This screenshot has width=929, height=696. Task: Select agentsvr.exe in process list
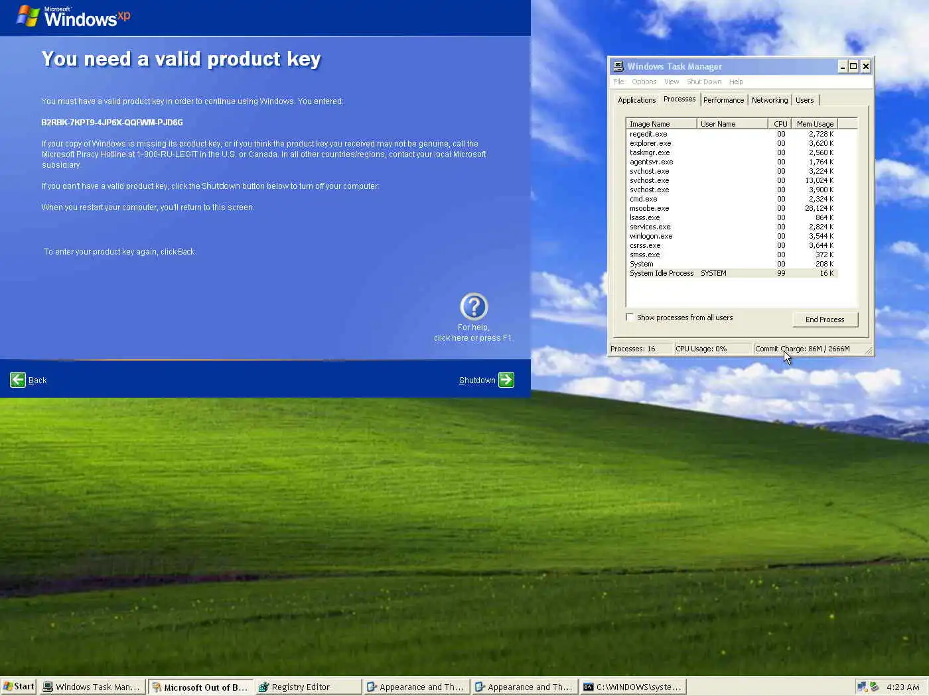(x=732, y=162)
